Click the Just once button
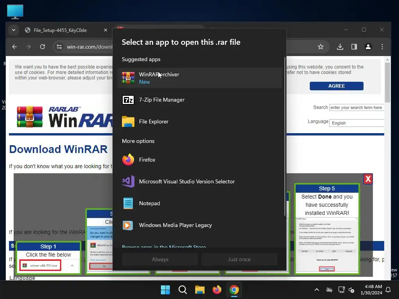The width and height of the screenshot is (399, 299). coord(239,259)
